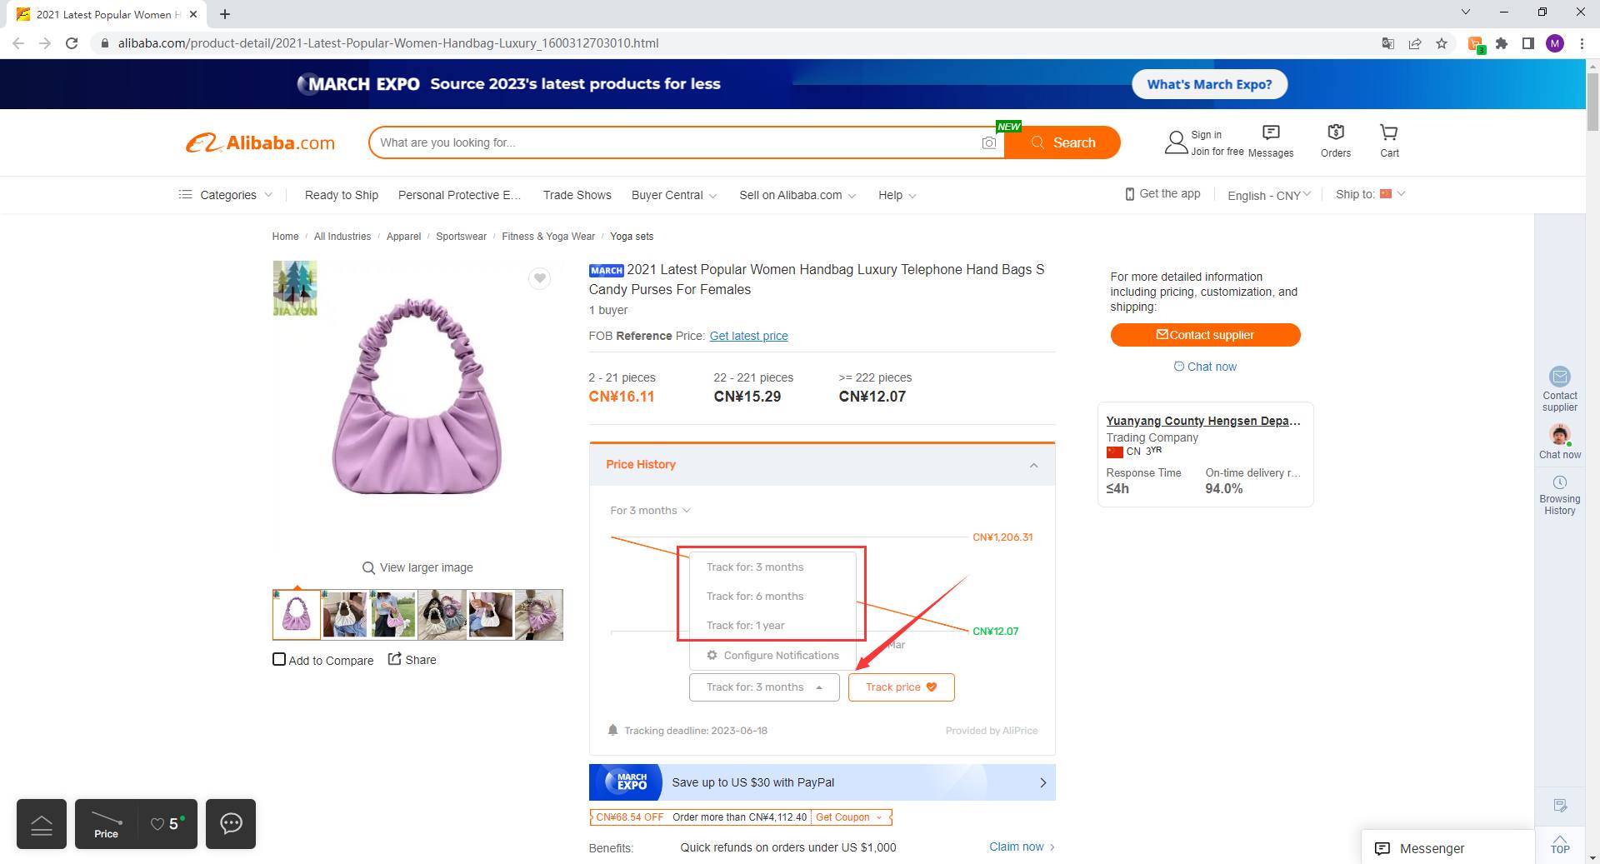Open the English - CNY language dropdown
The height and width of the screenshot is (864, 1600).
(x=1268, y=195)
